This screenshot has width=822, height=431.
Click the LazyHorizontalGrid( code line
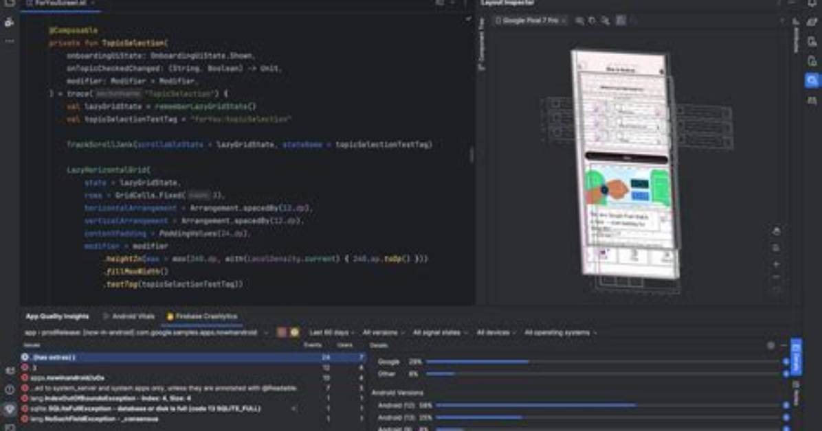tap(109, 170)
